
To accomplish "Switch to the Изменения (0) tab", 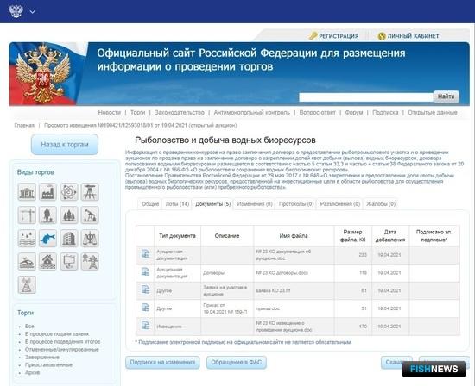I will click(255, 204).
